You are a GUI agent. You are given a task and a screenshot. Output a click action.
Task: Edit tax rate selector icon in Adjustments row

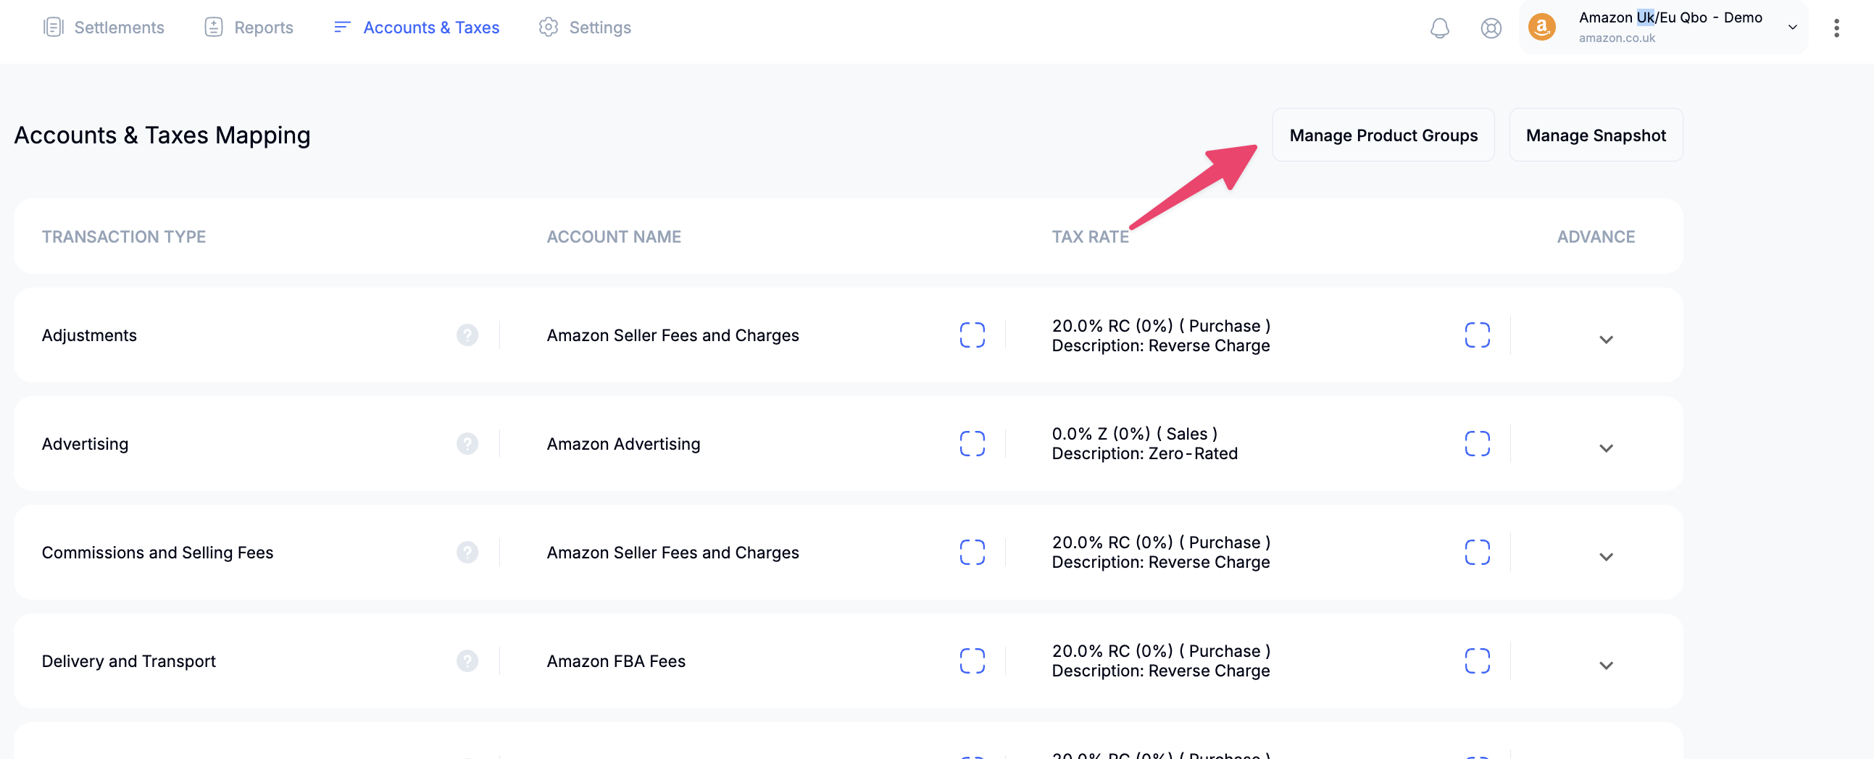click(1477, 335)
